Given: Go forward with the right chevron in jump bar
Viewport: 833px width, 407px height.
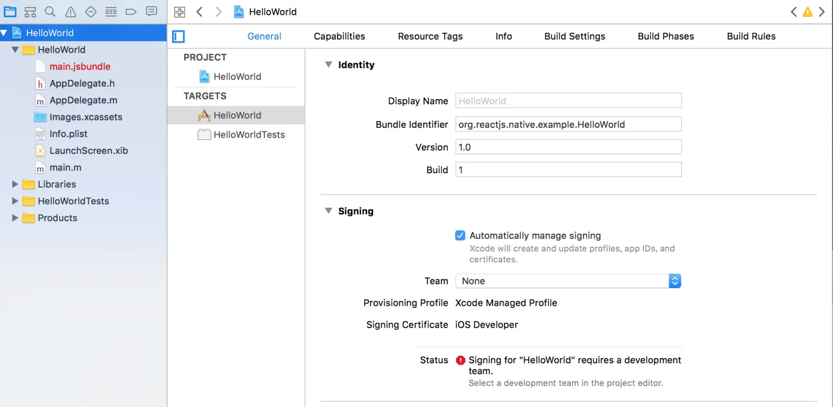Looking at the screenshot, I should point(218,12).
